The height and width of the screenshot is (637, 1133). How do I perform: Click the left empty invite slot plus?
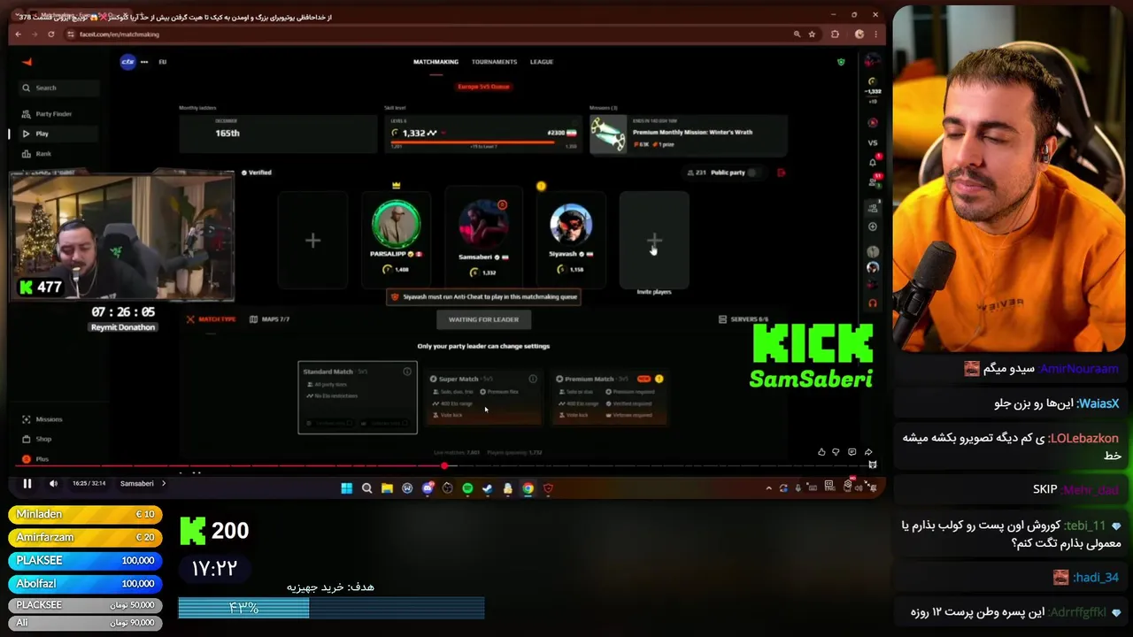[312, 240]
